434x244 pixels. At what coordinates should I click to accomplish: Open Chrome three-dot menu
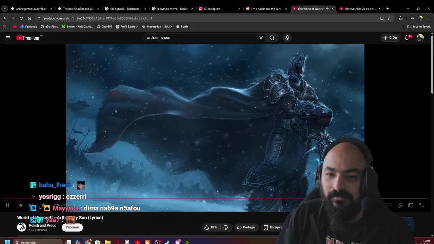429,18
